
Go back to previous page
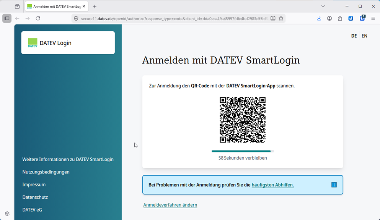(x=17, y=18)
